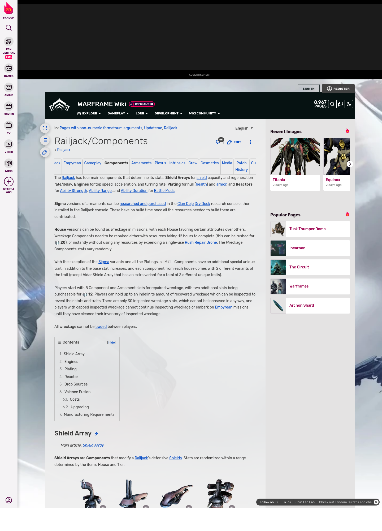
Task: Expand the Explore dropdown menu
Action: point(89,113)
